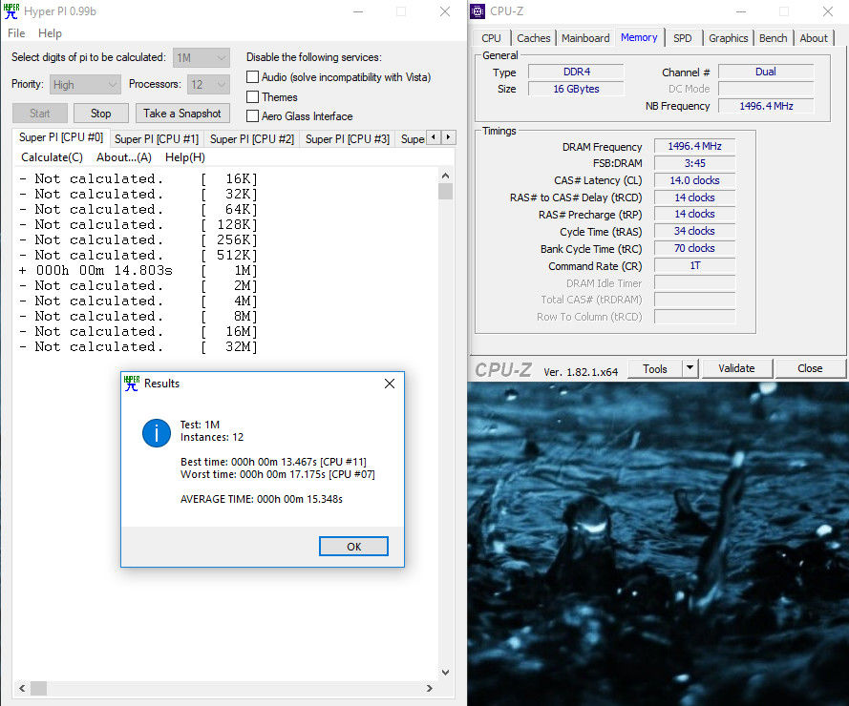
Task: Click the tRCD value 14 clocks
Action: click(694, 197)
